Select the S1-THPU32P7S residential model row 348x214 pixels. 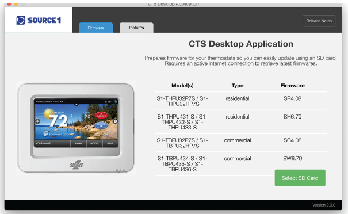(x=241, y=101)
